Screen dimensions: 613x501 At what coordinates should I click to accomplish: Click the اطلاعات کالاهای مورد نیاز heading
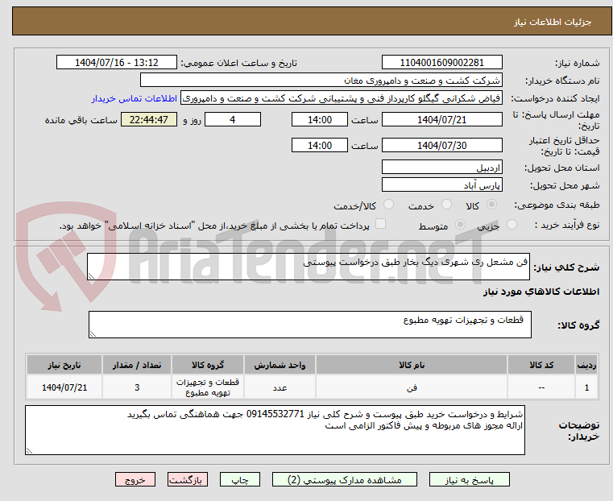(x=541, y=292)
